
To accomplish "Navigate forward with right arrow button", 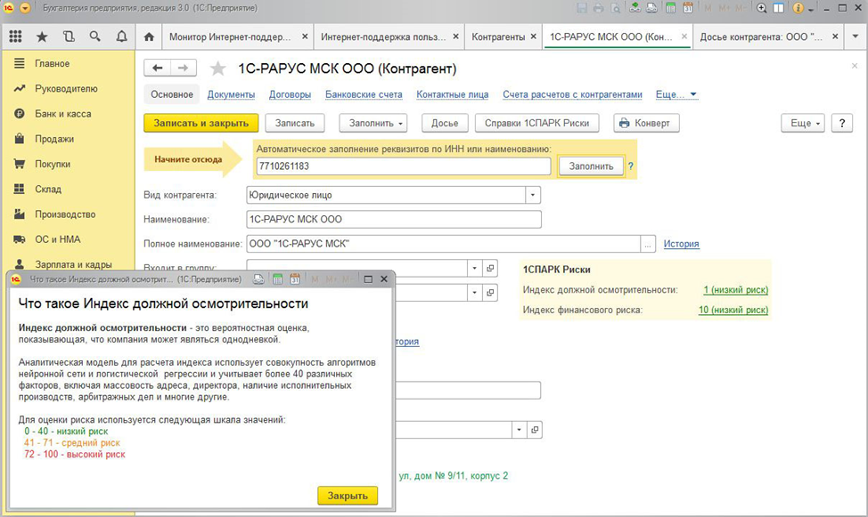I will [184, 68].
